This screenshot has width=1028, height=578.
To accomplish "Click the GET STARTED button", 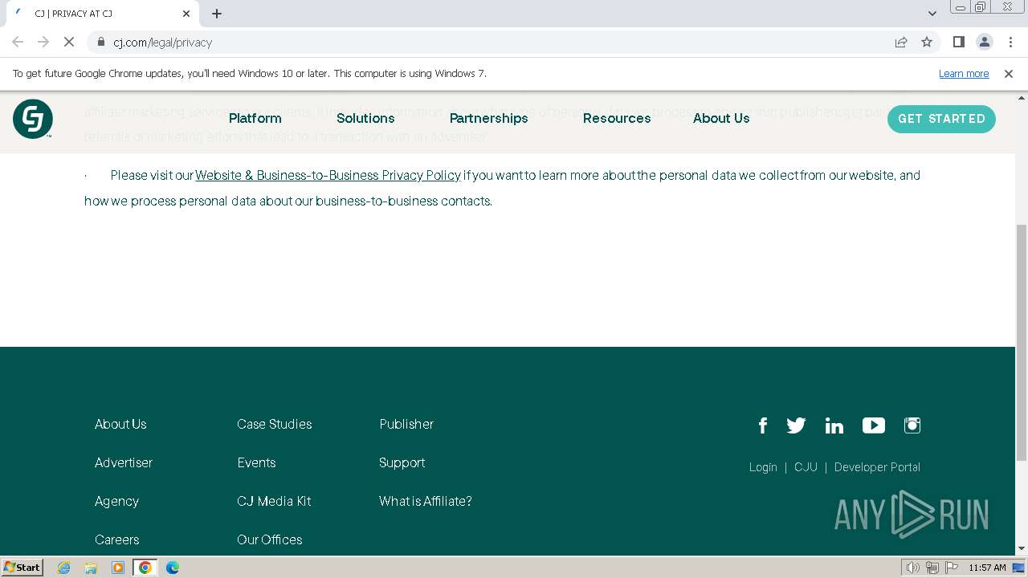I will (941, 119).
